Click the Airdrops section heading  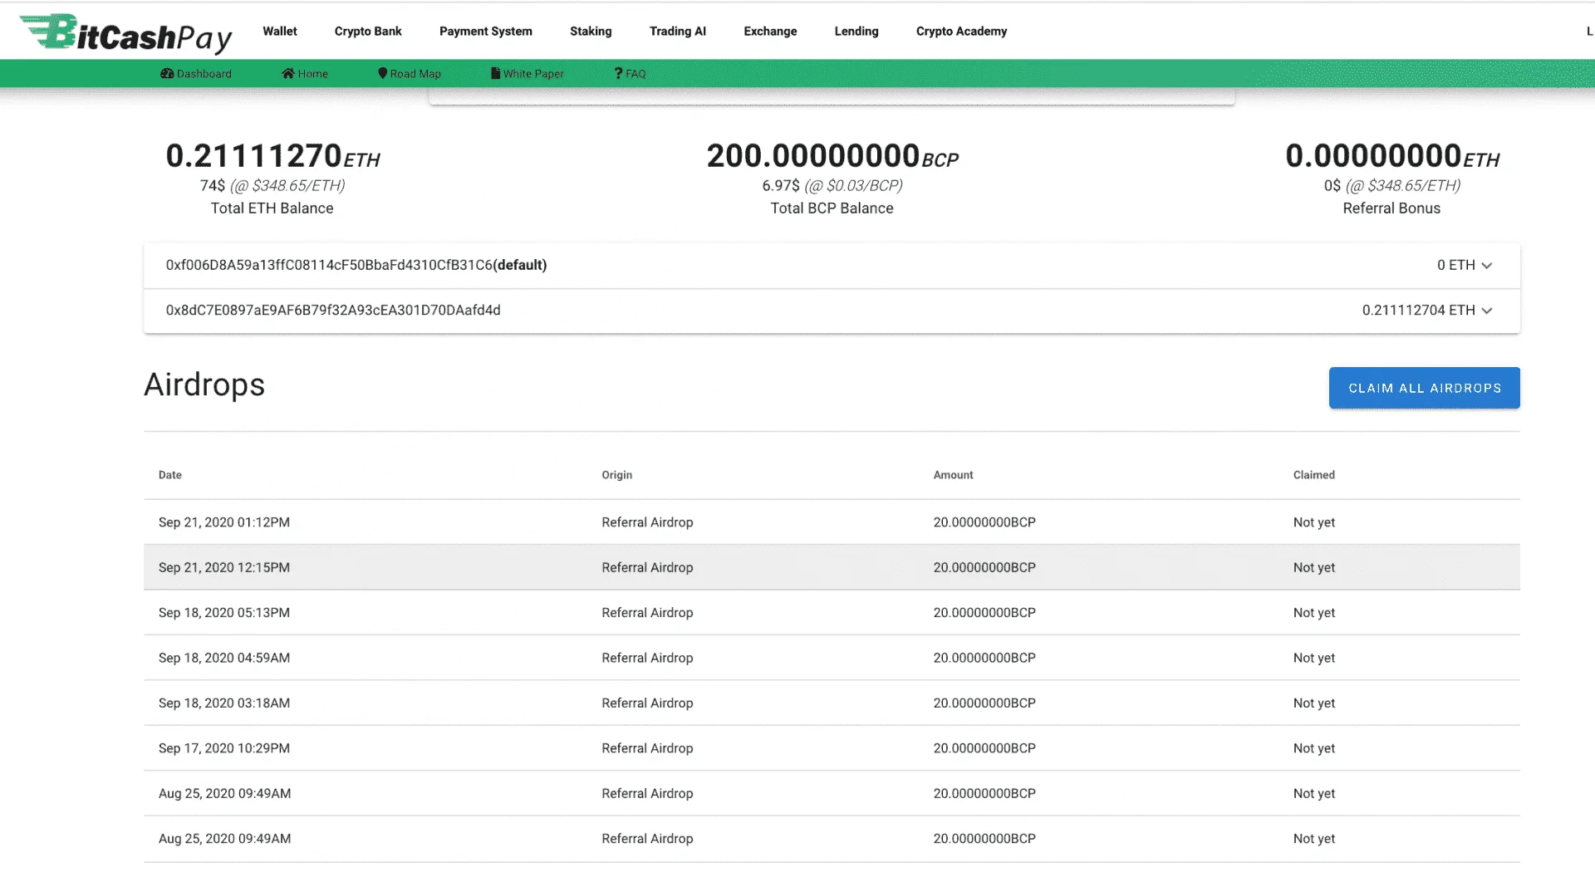tap(204, 385)
